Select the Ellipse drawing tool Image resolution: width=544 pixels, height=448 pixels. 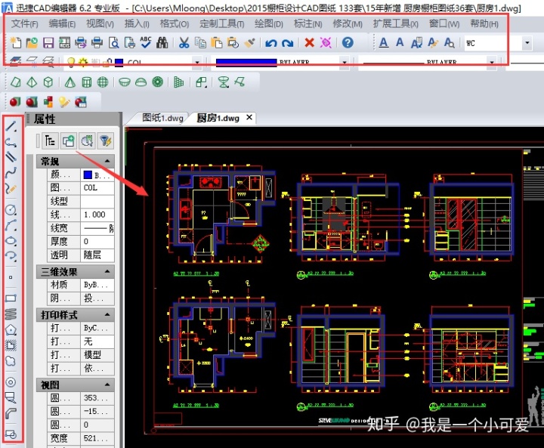point(11,240)
